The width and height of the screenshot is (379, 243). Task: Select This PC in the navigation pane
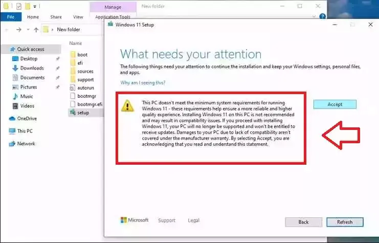point(25,131)
